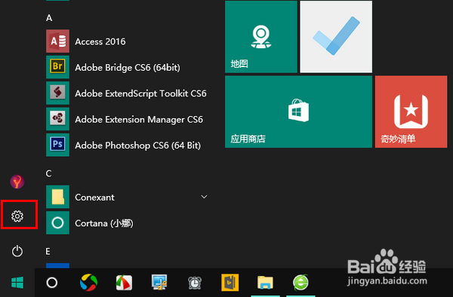Click the Access 2016 label

click(100, 41)
